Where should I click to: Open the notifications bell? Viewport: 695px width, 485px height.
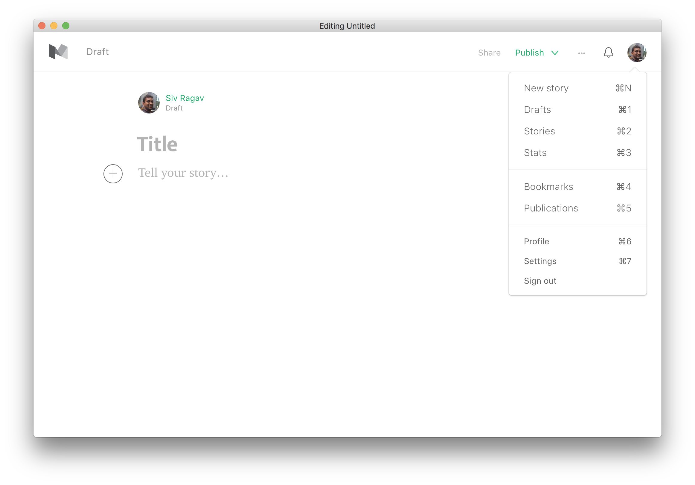click(608, 53)
